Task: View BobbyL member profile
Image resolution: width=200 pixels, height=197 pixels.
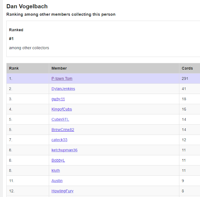Action: click(x=58, y=160)
